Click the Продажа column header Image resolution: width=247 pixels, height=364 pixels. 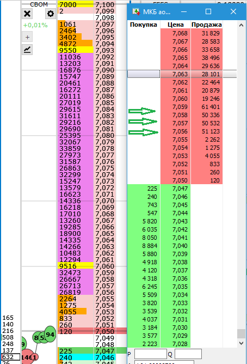pos(206,25)
